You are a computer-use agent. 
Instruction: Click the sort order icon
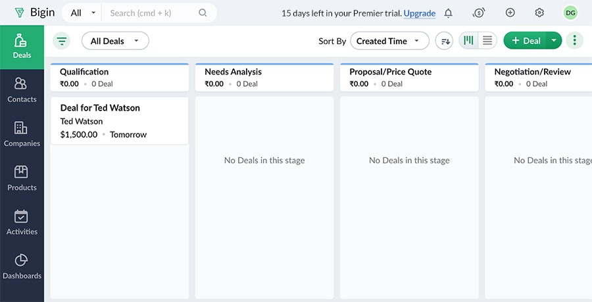point(445,41)
